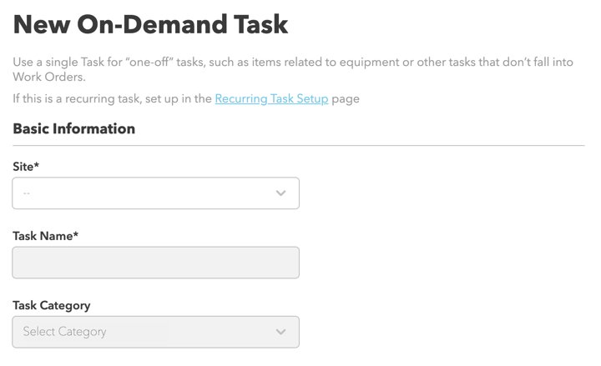
Task: Click the Basic Information section heading
Action: (x=74, y=128)
